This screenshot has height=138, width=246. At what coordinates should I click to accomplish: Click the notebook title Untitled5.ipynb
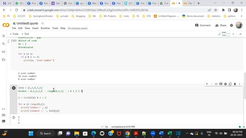(27, 23)
